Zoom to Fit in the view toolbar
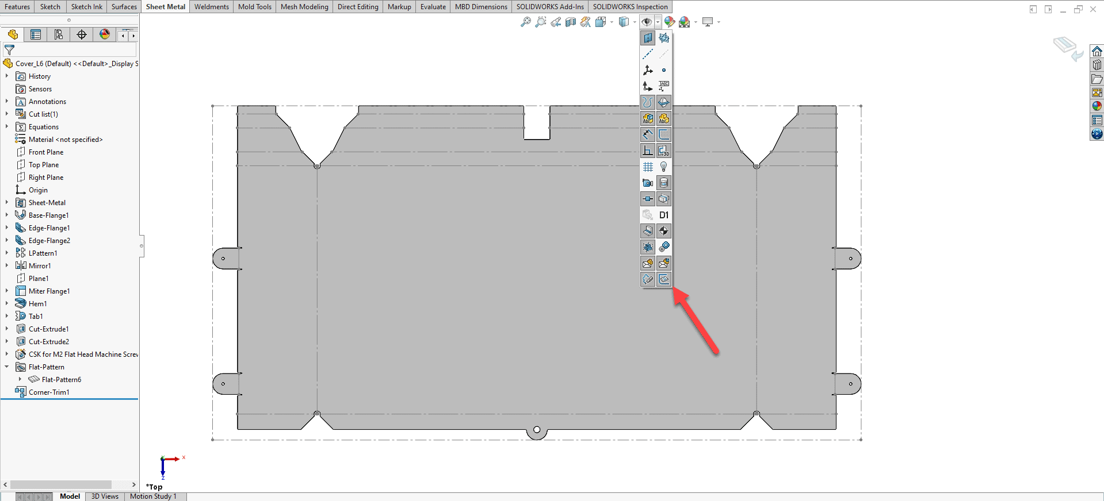The width and height of the screenshot is (1104, 501). [525, 22]
